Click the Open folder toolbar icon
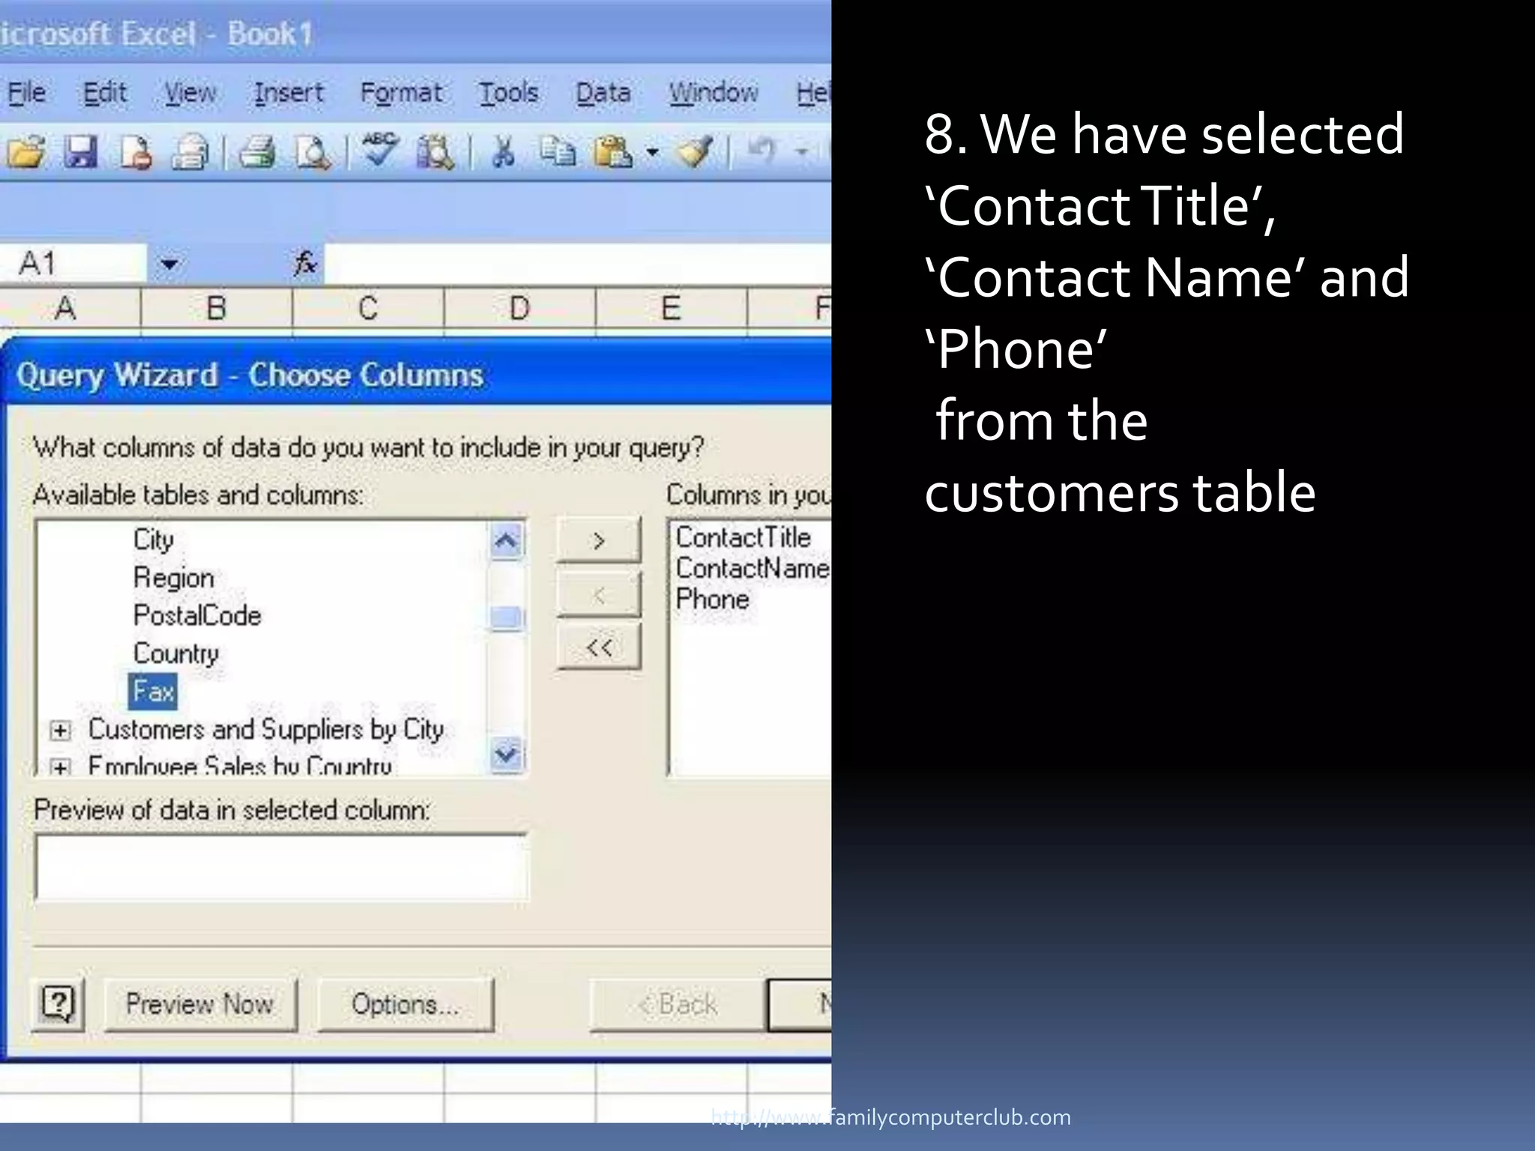Screen dimensions: 1535x1151 click(26, 151)
